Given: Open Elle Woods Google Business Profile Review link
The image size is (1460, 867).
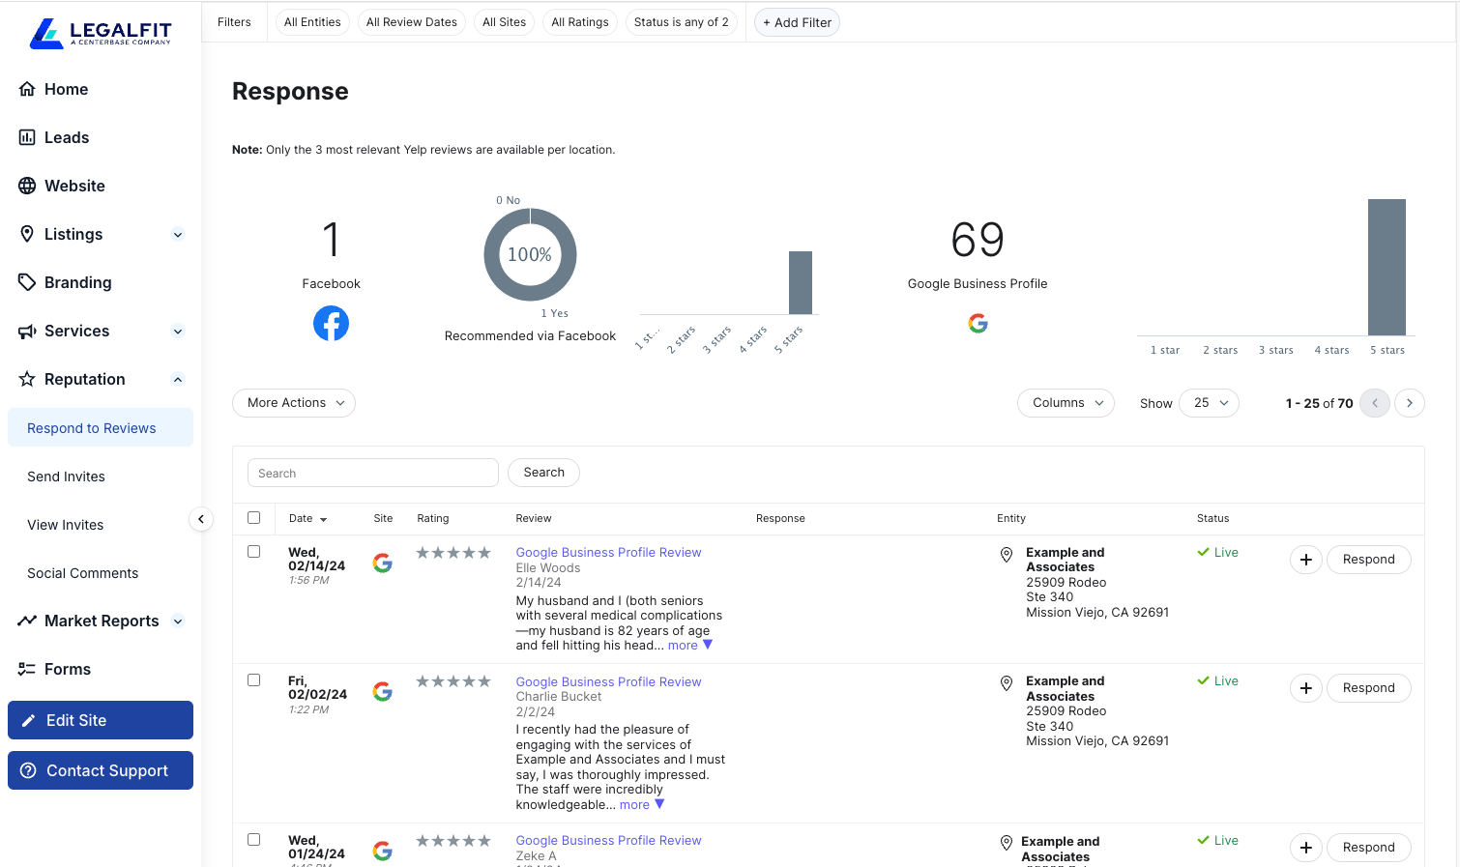Looking at the screenshot, I should pos(608,553).
